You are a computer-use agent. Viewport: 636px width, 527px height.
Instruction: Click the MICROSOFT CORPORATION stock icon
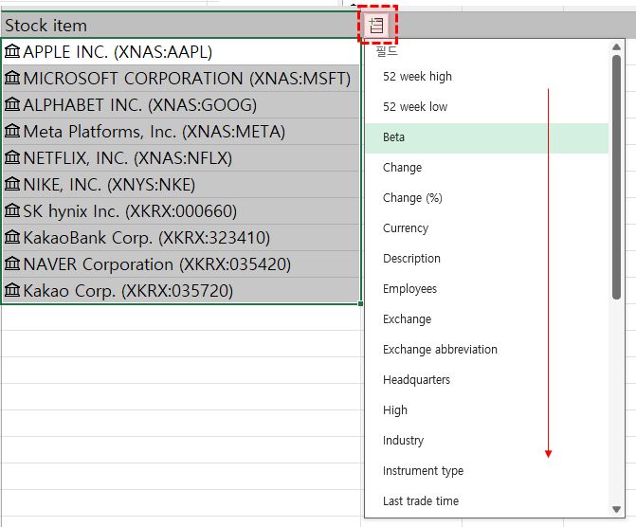[x=12, y=78]
